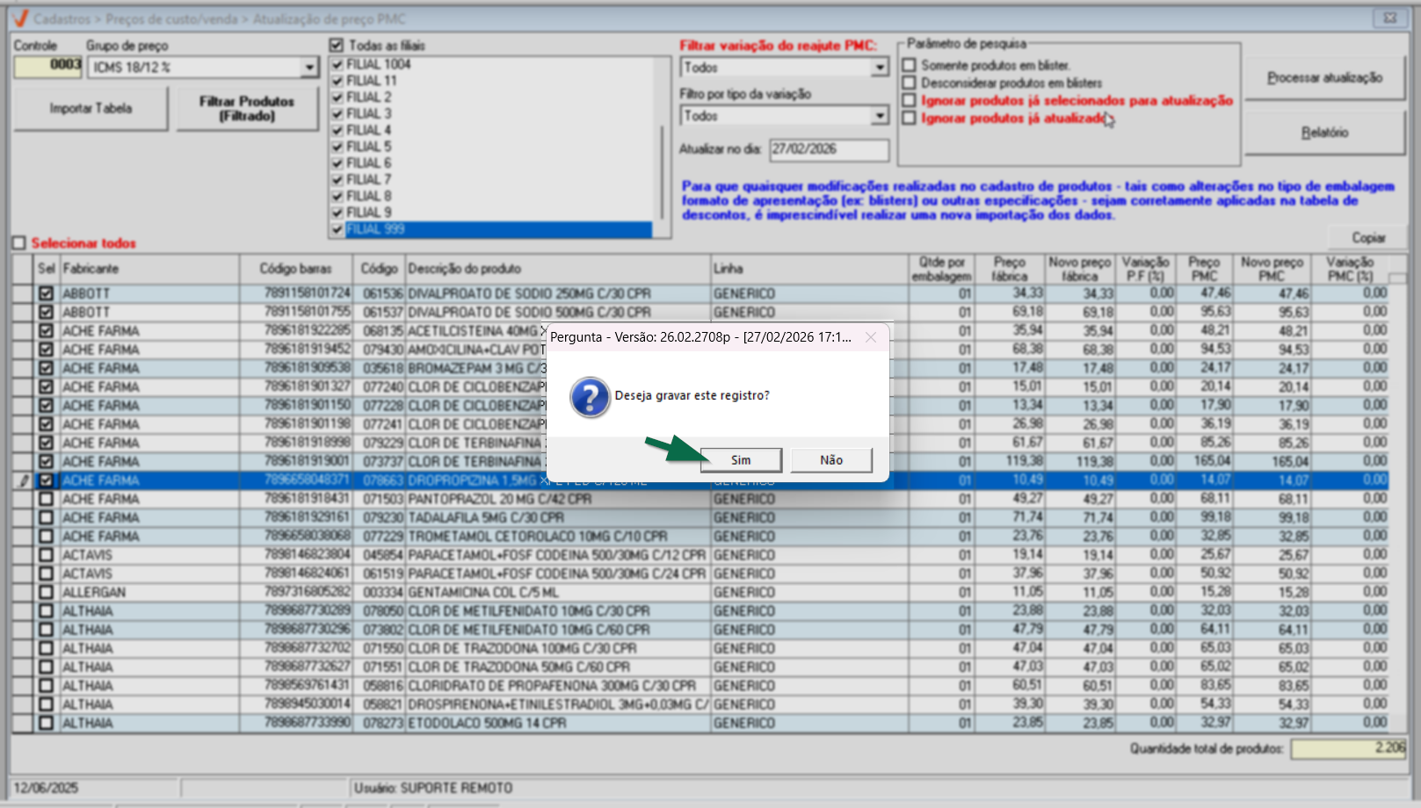Viewport: 1421px width, 808px height.
Task: Toggle the Todas as filiais checkbox
Action: pos(336,45)
